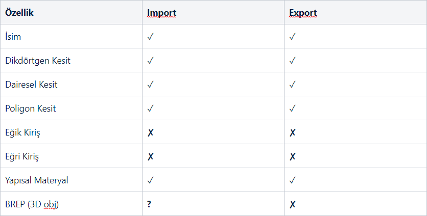
Task: Click the Export X mark for BREP
Action: [293, 204]
